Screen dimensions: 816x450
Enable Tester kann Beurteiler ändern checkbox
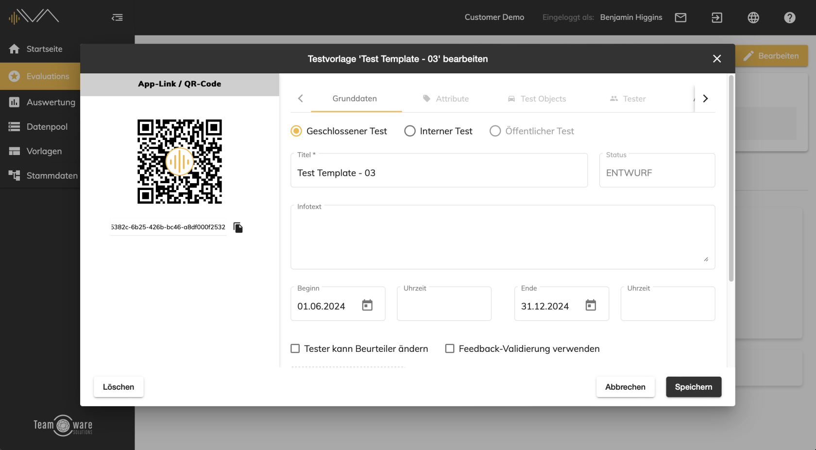click(295, 348)
